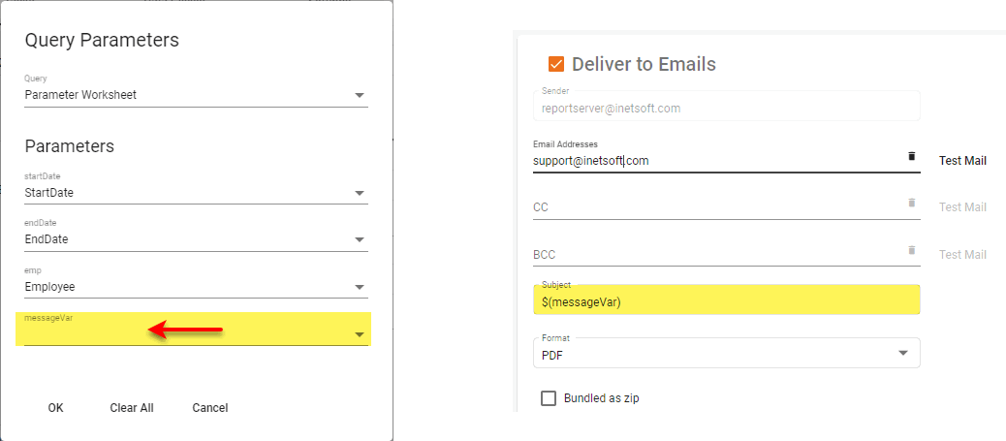The height and width of the screenshot is (441, 1006).
Task: Open the empty messageVar dropdown
Action: [360, 334]
